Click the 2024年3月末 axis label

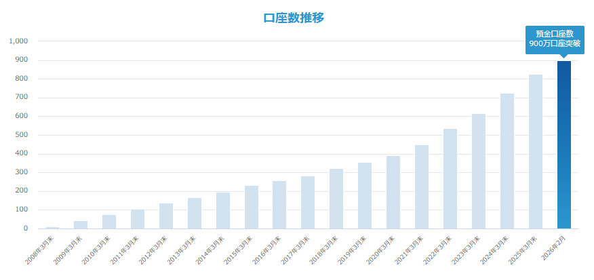tap(494, 250)
